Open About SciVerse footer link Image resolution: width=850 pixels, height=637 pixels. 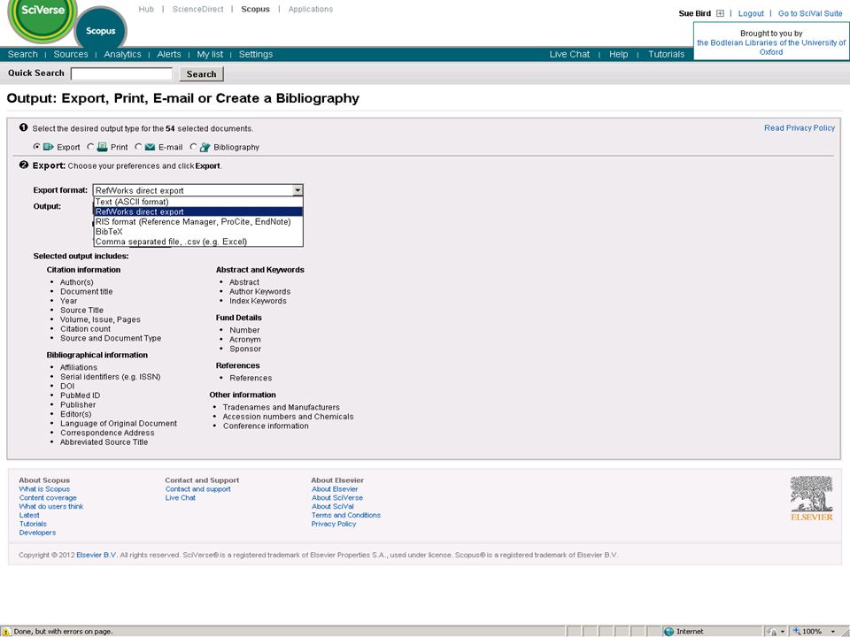pyautogui.click(x=337, y=498)
